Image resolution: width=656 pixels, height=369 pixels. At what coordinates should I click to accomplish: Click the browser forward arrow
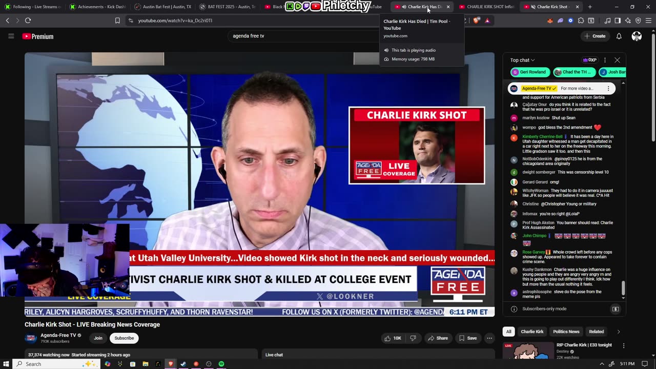point(17,20)
